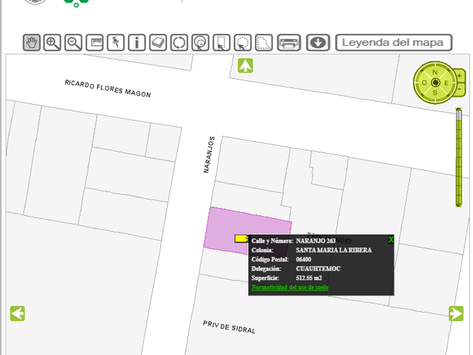Click the compass plus zoom button
Image resolution: width=473 pixels, height=355 pixels.
click(459, 76)
